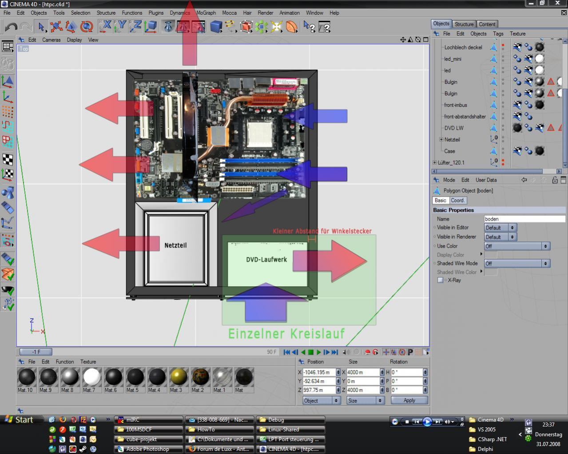568x454 pixels.
Task: Activate the Rotate tool
Action: pos(86,27)
